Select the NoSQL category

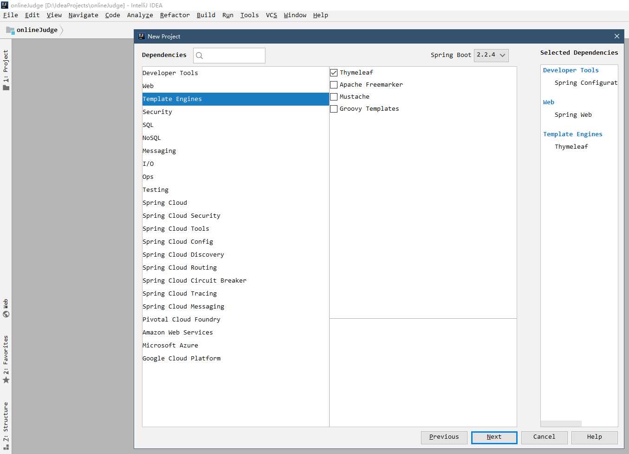tap(235, 138)
